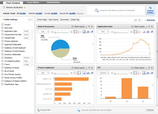Click the Create Tag button
The image size is (158, 114).
click(x=75, y=20)
